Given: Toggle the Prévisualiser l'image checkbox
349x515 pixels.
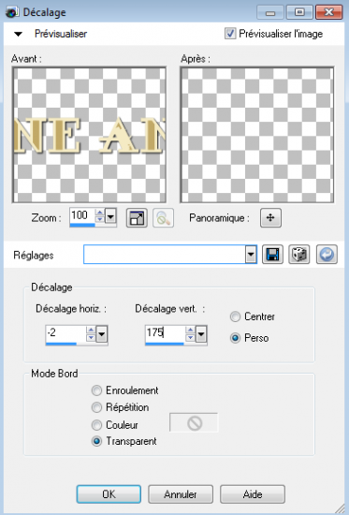Looking at the screenshot, I should click(230, 33).
